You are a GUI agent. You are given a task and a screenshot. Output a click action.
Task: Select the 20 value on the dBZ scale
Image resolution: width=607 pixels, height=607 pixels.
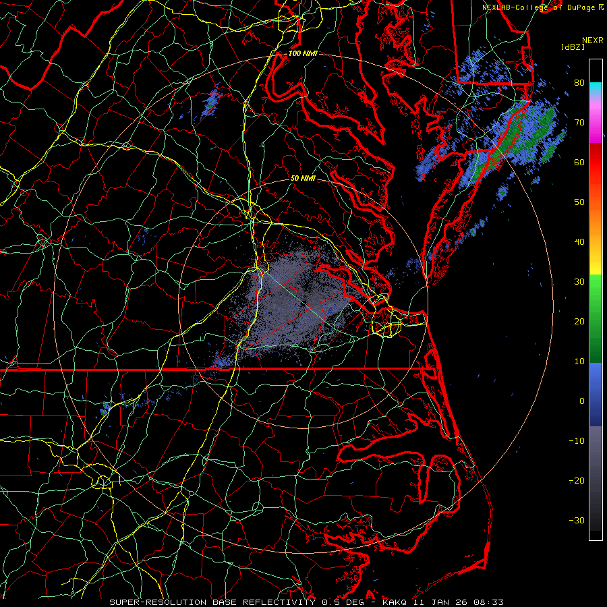click(x=579, y=322)
